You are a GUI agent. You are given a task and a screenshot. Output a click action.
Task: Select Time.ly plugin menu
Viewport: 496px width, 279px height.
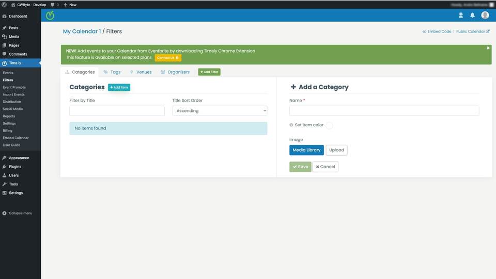20,63
